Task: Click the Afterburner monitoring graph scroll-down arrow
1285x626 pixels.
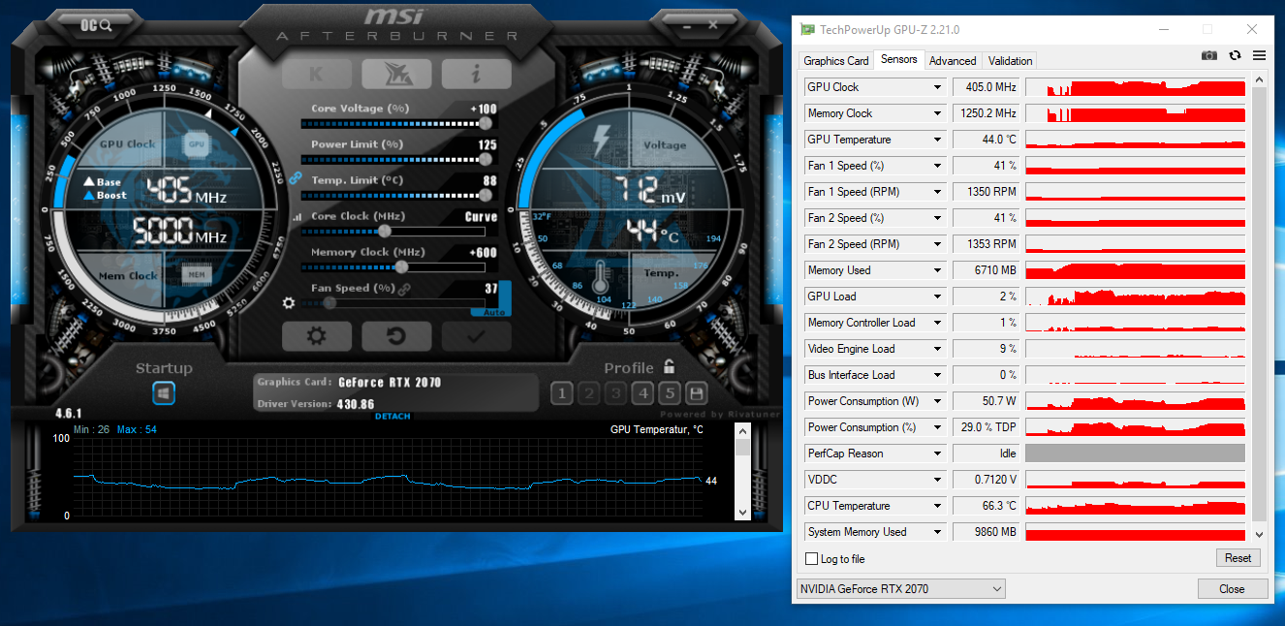Action: pyautogui.click(x=742, y=511)
